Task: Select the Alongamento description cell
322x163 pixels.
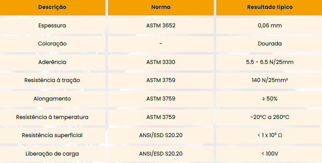Action: coord(52,99)
